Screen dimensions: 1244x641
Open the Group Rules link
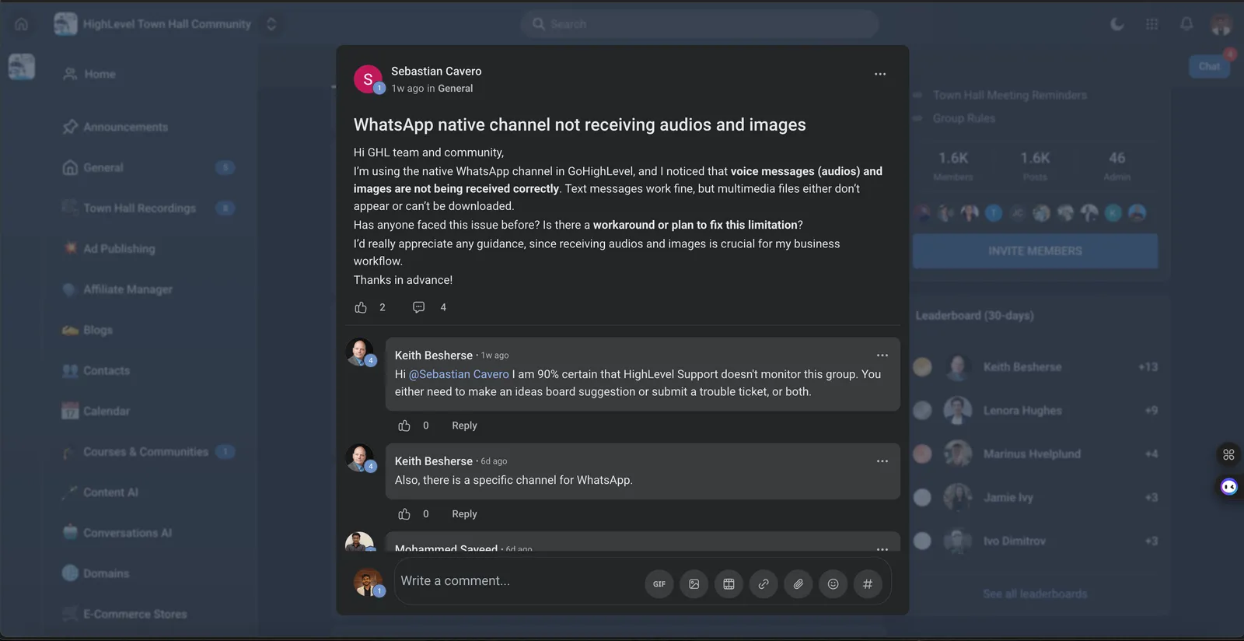tap(963, 118)
